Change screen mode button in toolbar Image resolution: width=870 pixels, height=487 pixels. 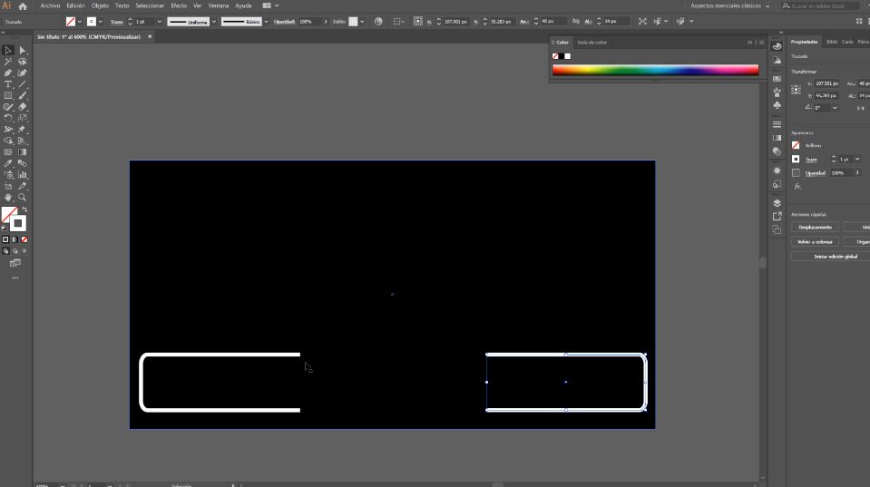point(15,263)
